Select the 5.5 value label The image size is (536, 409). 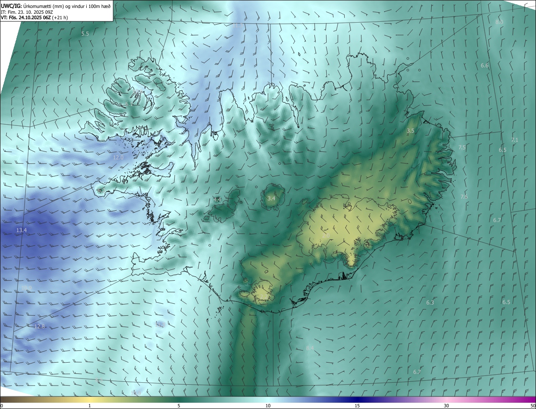85,34
